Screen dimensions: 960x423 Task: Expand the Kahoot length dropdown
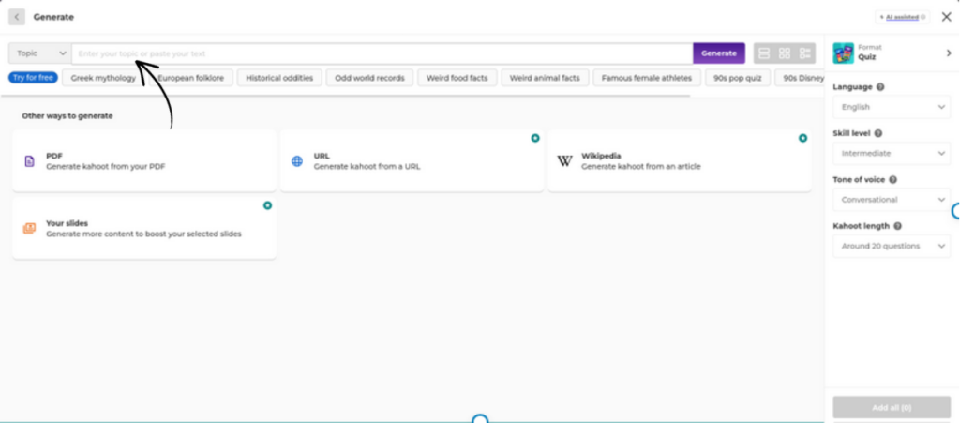(x=891, y=246)
